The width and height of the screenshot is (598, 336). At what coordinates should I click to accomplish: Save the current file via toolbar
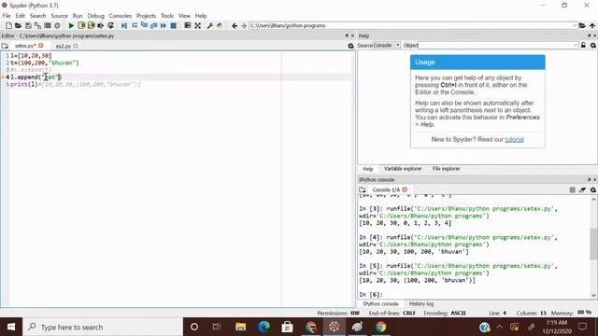28,25
